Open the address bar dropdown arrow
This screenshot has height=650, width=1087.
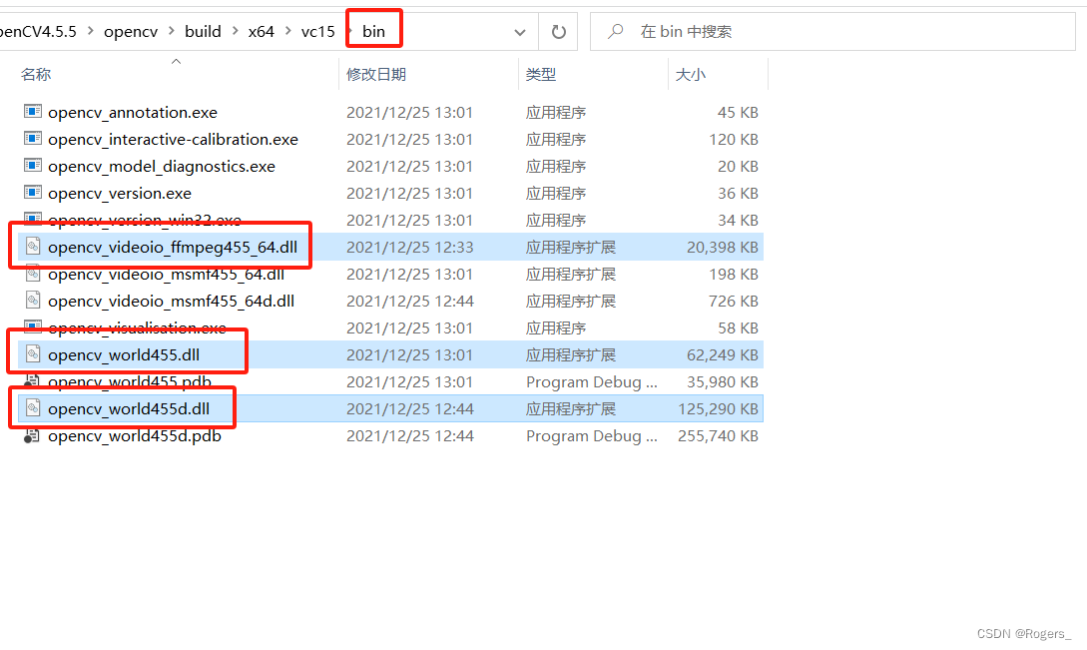click(519, 31)
